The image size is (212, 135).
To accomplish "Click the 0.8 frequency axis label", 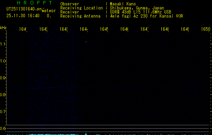I will click(x=3, y=94).
